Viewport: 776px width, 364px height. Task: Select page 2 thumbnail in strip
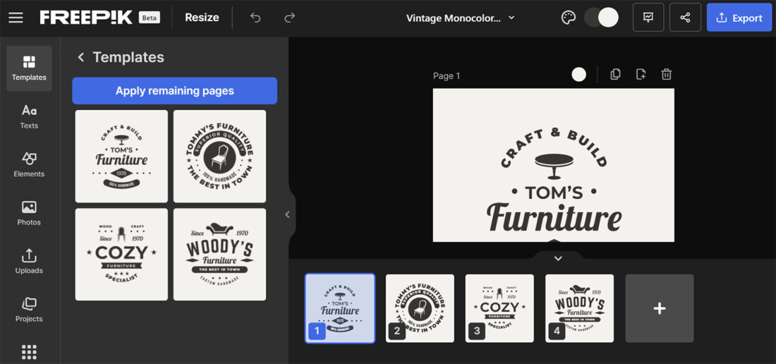click(420, 308)
